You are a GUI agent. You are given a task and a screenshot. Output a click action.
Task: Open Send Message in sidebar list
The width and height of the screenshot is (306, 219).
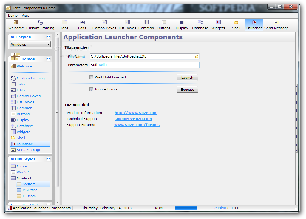(x=26, y=150)
